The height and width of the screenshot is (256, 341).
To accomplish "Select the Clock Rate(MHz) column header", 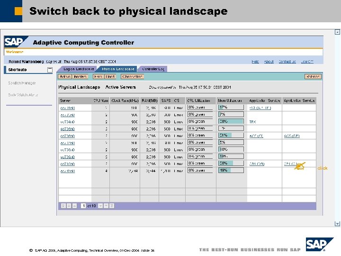I will tap(125, 101).
